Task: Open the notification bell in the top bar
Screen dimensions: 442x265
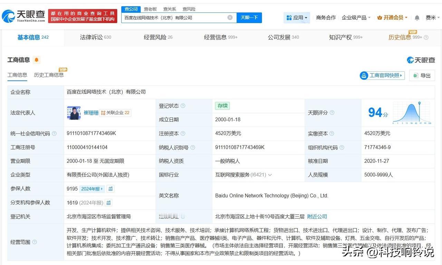Action: (417, 18)
